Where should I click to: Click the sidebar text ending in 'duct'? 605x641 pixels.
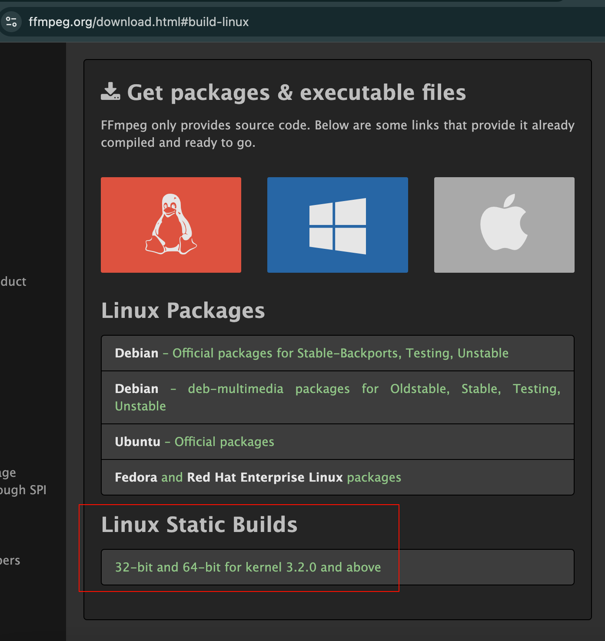click(13, 281)
